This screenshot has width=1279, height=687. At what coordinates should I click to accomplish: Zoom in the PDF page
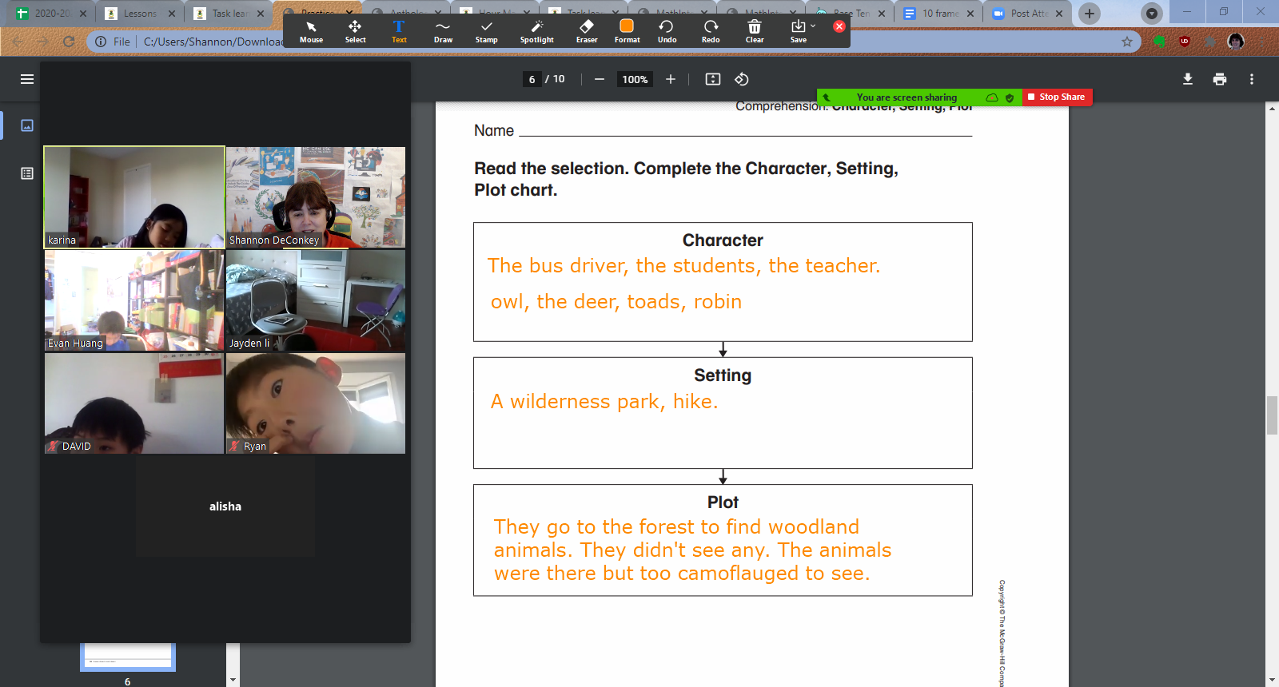point(671,79)
